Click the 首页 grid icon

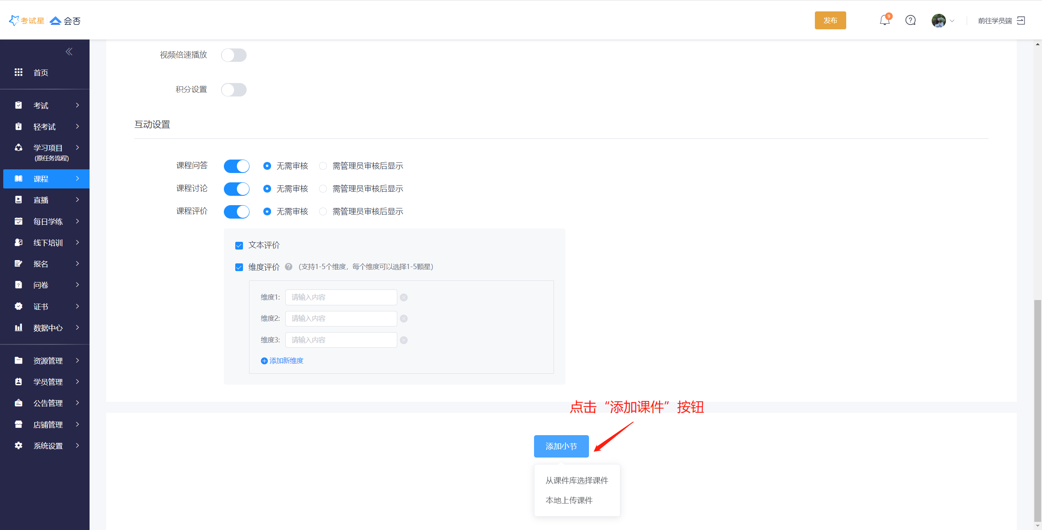tap(18, 72)
